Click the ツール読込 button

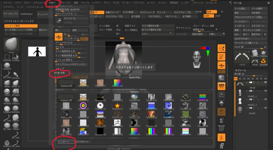[242, 9]
